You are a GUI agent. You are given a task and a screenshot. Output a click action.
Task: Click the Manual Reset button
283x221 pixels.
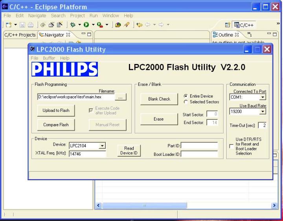click(108, 125)
